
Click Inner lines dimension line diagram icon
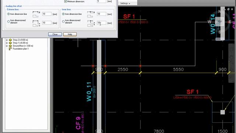point(91,14)
